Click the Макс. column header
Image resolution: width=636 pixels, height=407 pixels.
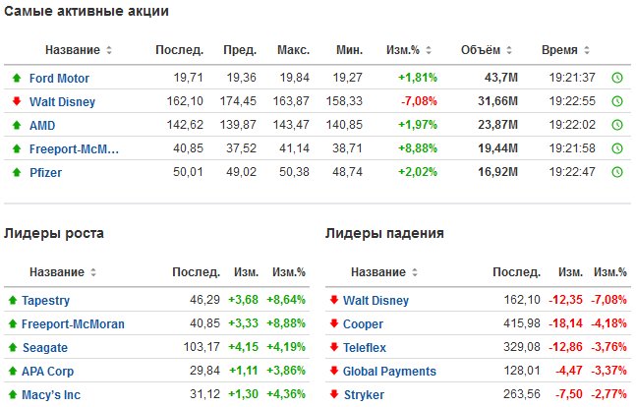293,50
